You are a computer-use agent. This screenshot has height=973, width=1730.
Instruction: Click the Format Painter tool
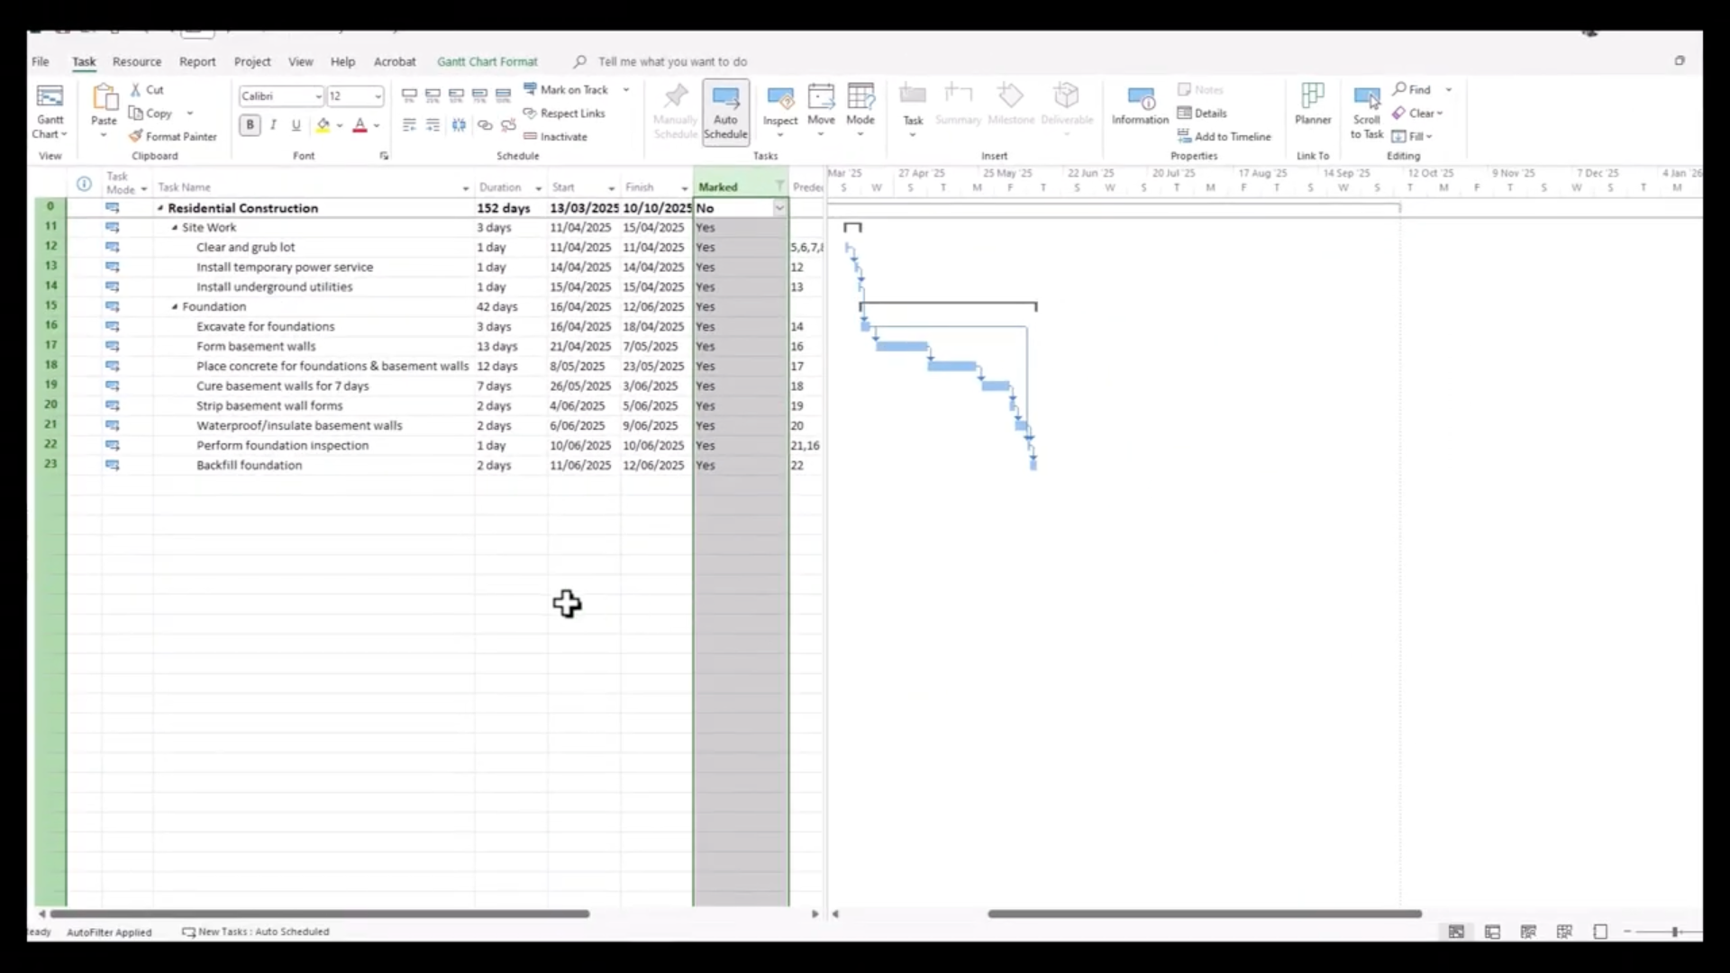click(172, 137)
